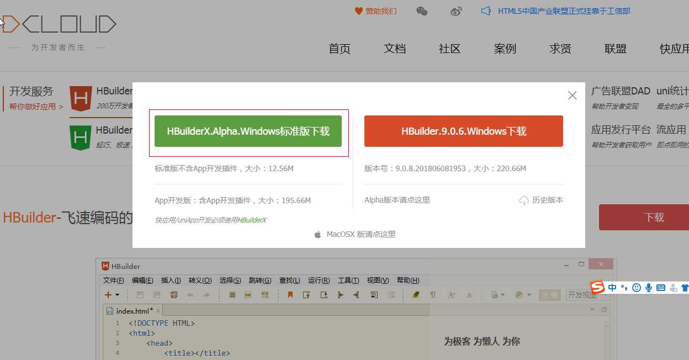The height and width of the screenshot is (360, 689).
Task: Download HBuilderX.Alpha.Windows标准版
Action: point(248,131)
